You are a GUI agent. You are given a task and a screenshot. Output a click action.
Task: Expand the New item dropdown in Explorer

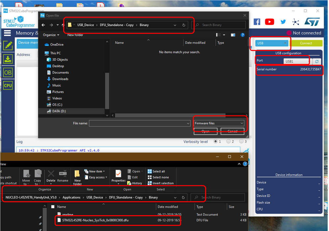pos(104,171)
